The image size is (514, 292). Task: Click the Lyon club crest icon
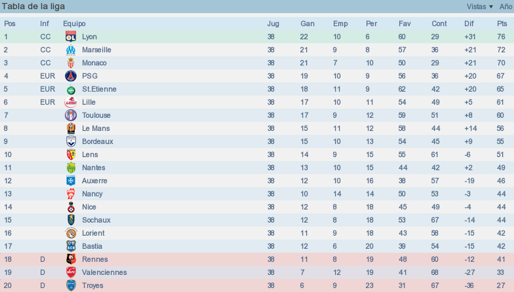point(71,37)
